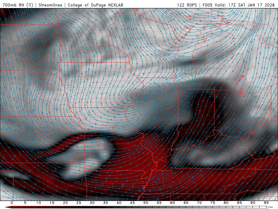Screen dimensions: 278x209
Task: Click the "95" label on the humidity scale
Action: pyautogui.click(x=266, y=203)
